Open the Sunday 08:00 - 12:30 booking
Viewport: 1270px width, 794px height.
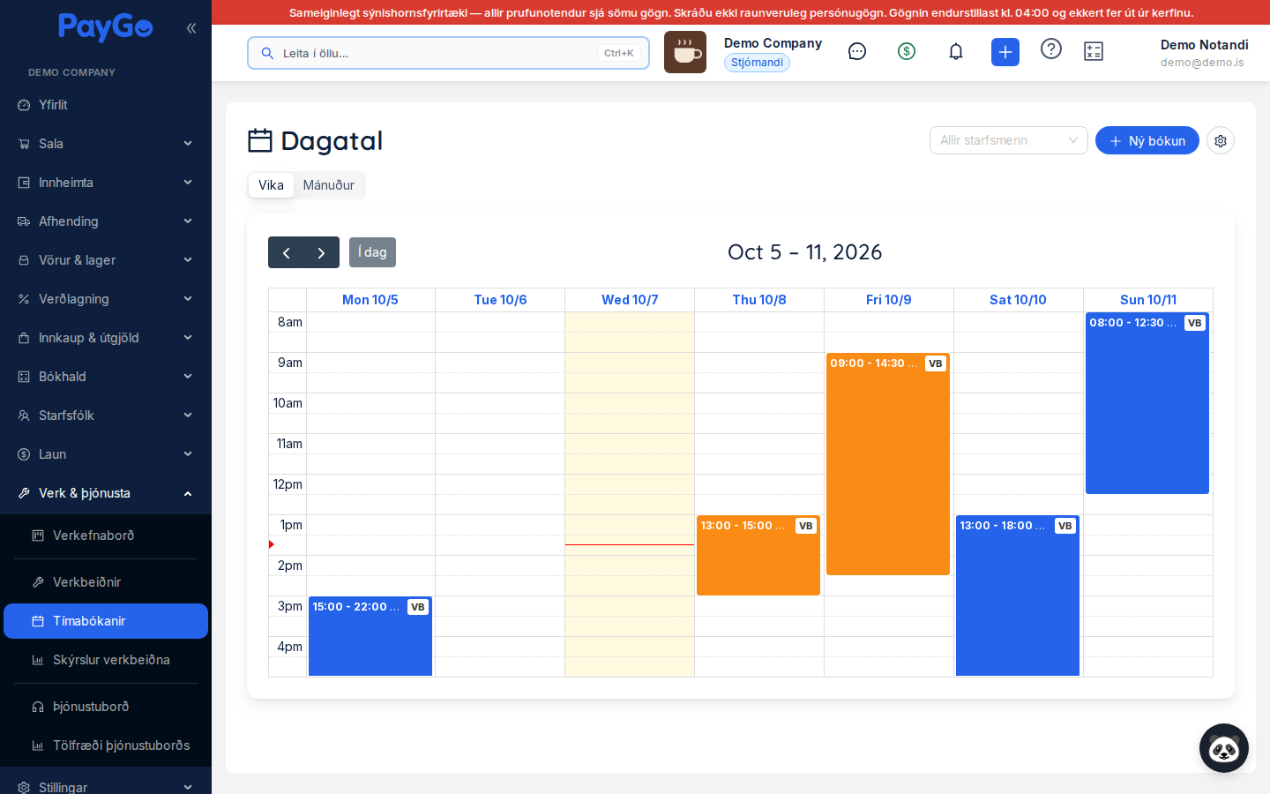tap(1147, 403)
